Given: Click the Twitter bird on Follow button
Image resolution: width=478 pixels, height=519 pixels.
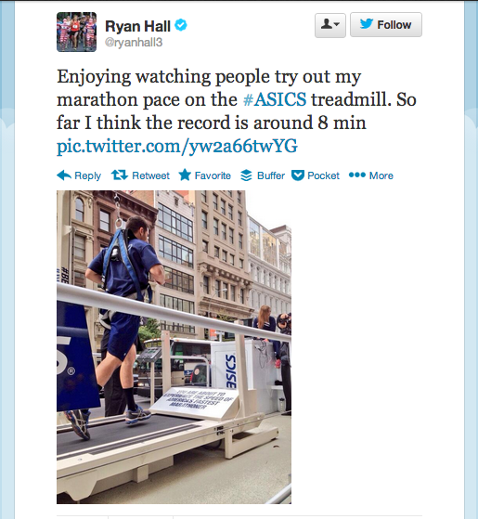Looking at the screenshot, I should (x=367, y=24).
